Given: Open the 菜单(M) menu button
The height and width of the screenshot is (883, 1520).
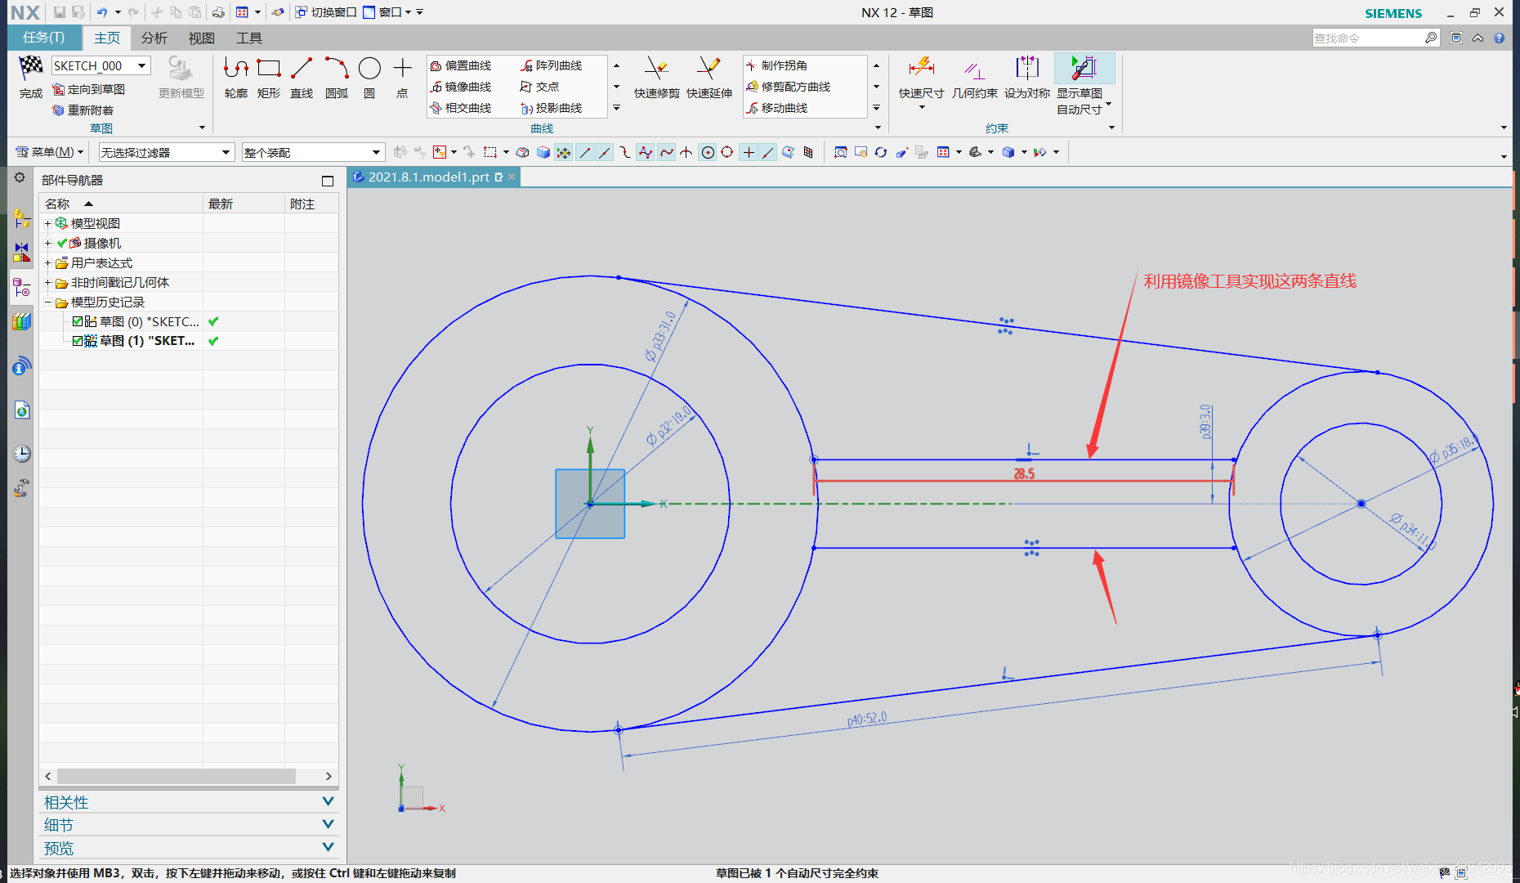Looking at the screenshot, I should [50, 152].
